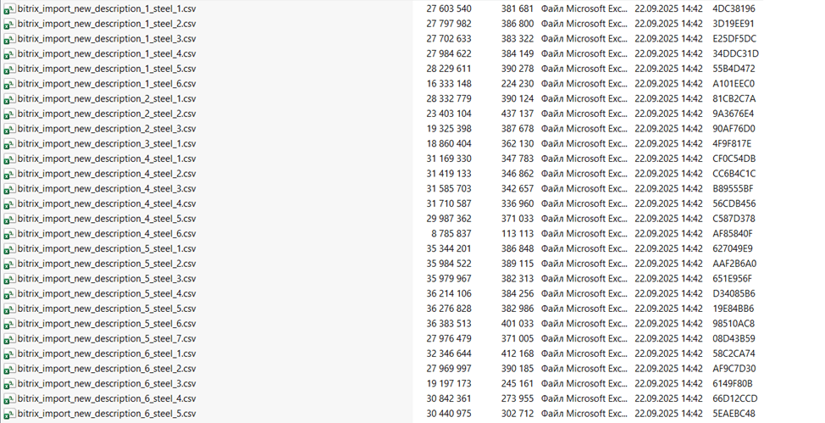Select the checksum value CF0C54DB
The image size is (825, 423).
(734, 159)
